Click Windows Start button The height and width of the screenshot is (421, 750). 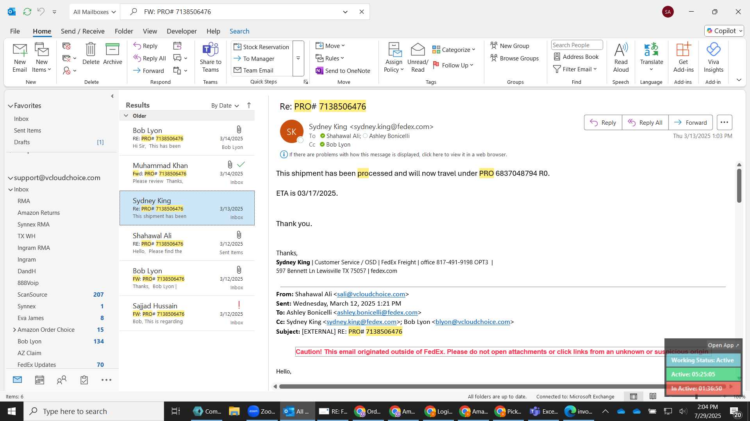pos(11,411)
